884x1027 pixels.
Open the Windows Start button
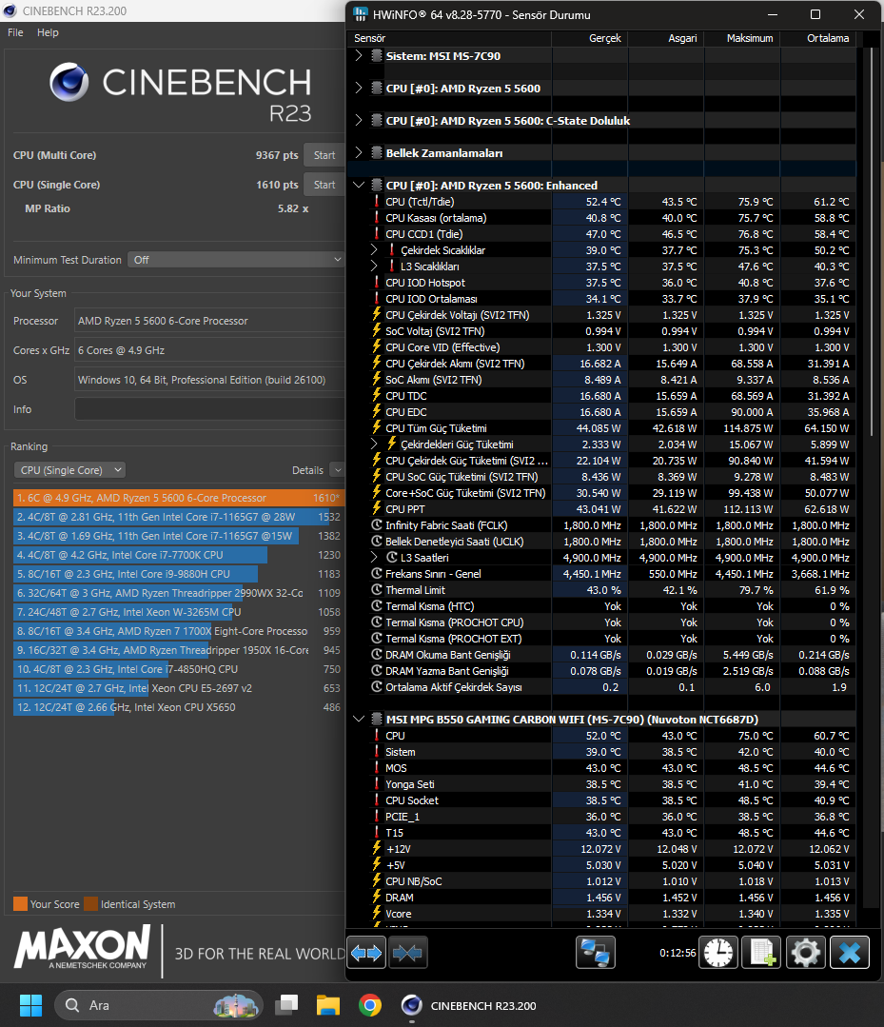pyautogui.click(x=30, y=1005)
